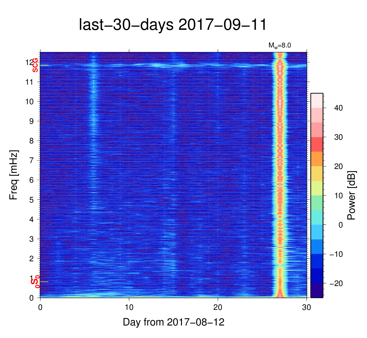Click the high-power earthquake band at 10 mHz
Viewport: 367px width, 338px height.
(x=280, y=101)
